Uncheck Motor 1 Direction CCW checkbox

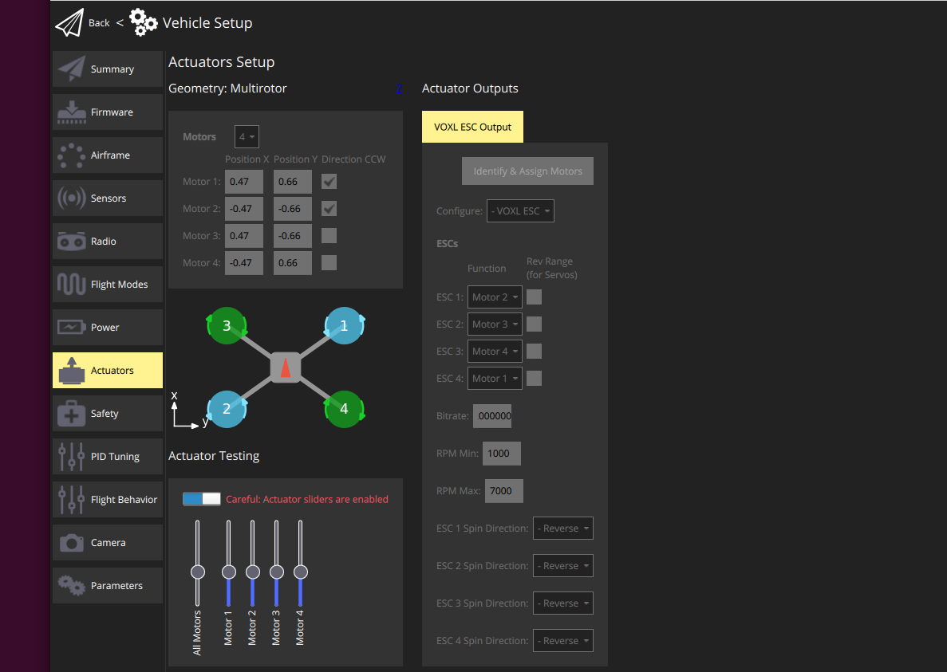[329, 182]
